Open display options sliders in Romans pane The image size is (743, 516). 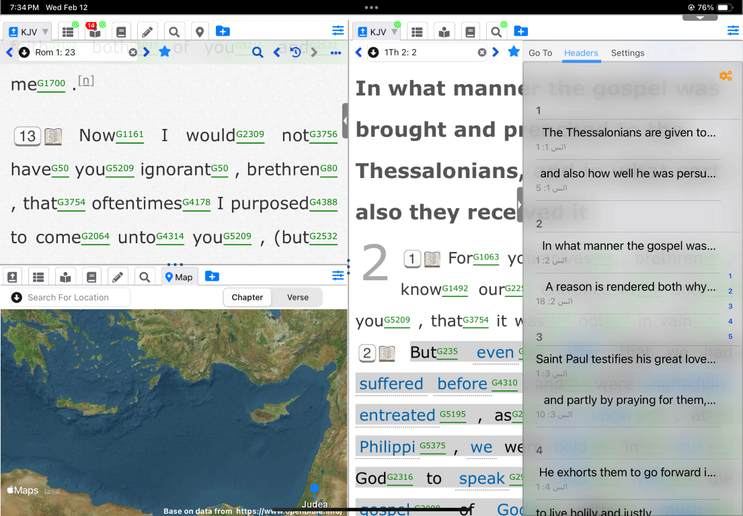[338, 31]
